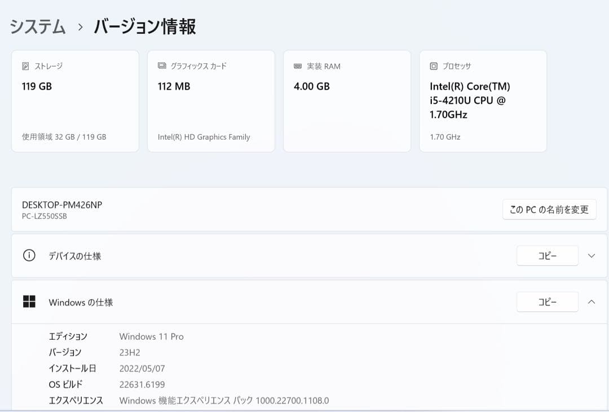Click the バージョン row label
This screenshot has height=412, width=609.
[x=65, y=353]
